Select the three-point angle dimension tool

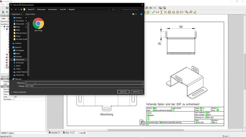pos(177,12)
